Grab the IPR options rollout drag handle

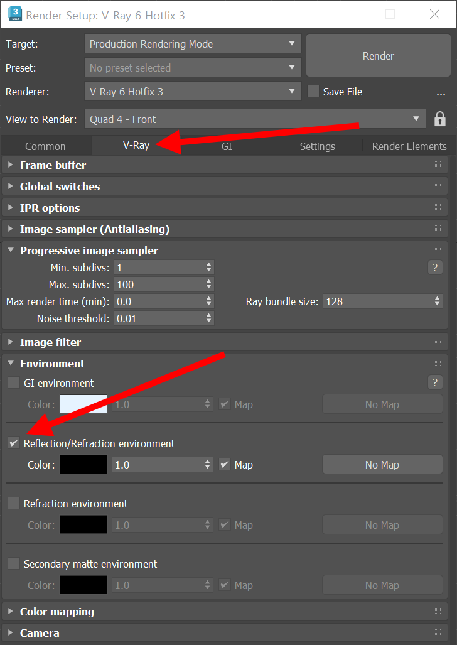[x=438, y=207]
